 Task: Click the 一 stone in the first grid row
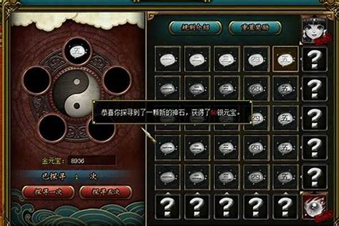168,59
